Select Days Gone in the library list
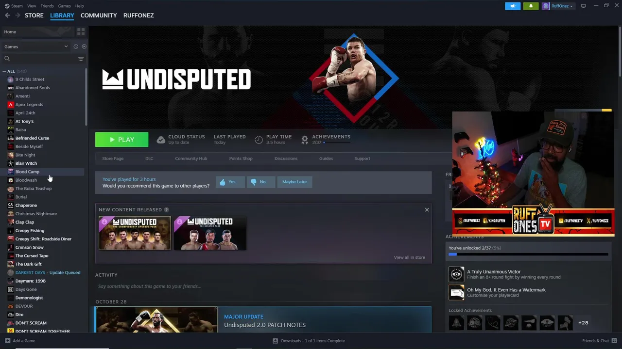The width and height of the screenshot is (622, 349). pyautogui.click(x=26, y=289)
